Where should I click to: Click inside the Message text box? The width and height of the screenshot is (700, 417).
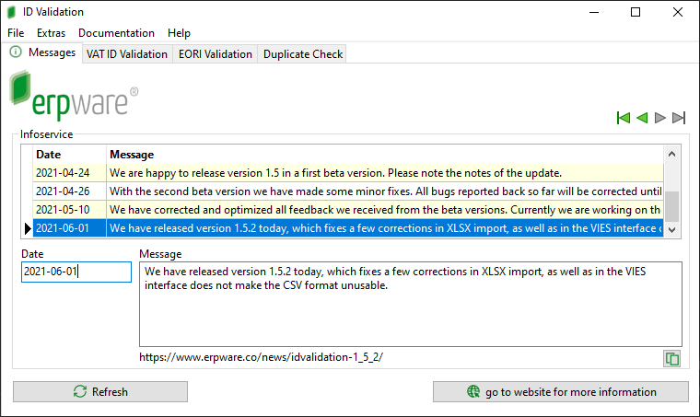point(411,304)
